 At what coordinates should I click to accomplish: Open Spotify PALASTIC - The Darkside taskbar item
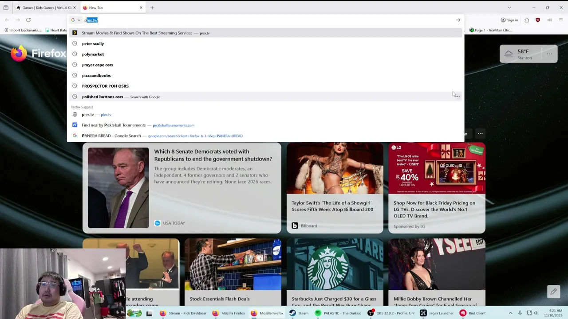338,313
